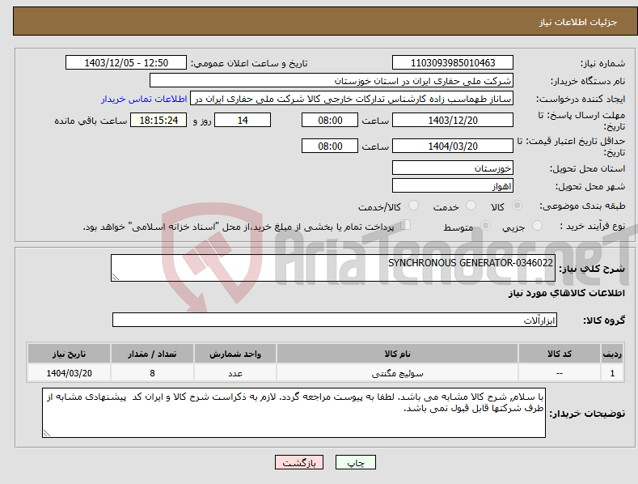The height and width of the screenshot is (484, 638).
Task: Click row number 1 cell
Action: coord(612,373)
